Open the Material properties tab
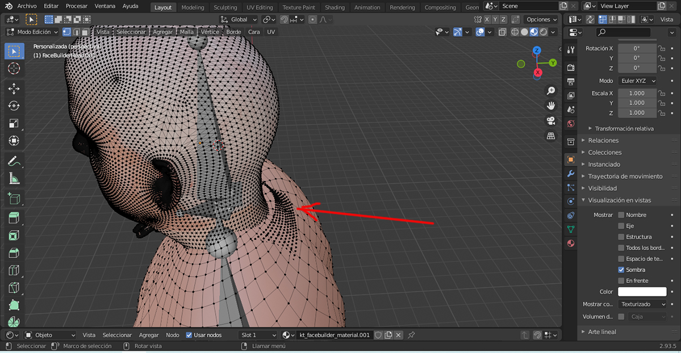The width and height of the screenshot is (681, 353). 571,244
